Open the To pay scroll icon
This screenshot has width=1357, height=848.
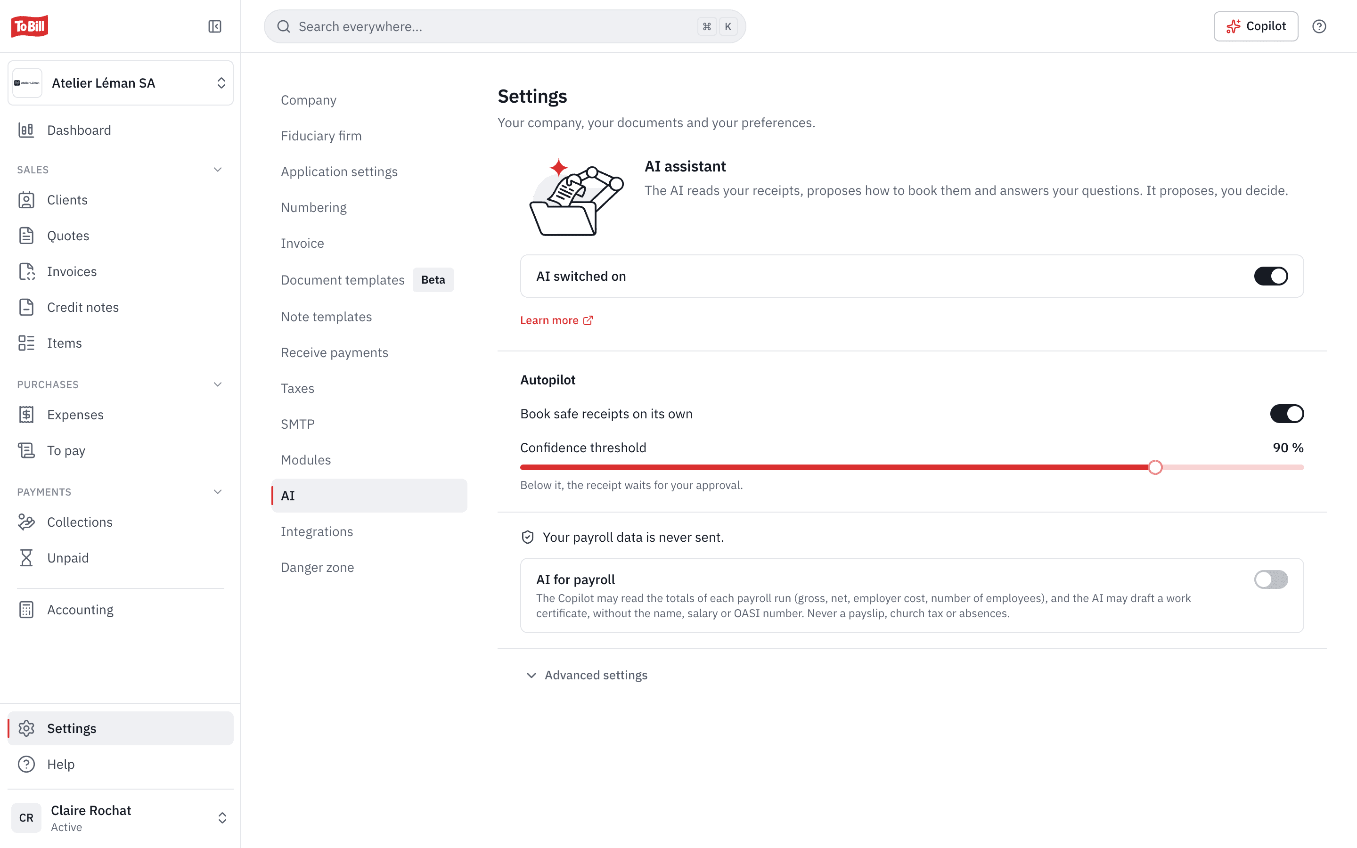tap(26, 450)
